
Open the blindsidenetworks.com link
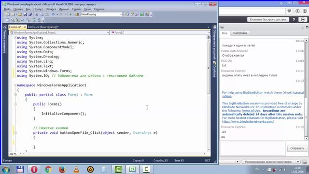pyautogui.click(x=248, y=122)
